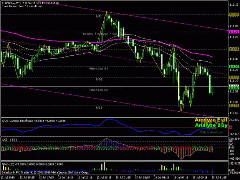Viewport: 240px width, 180px height.
Task: Click the red 50 level tag on QQE
Action: click(x=230, y=127)
